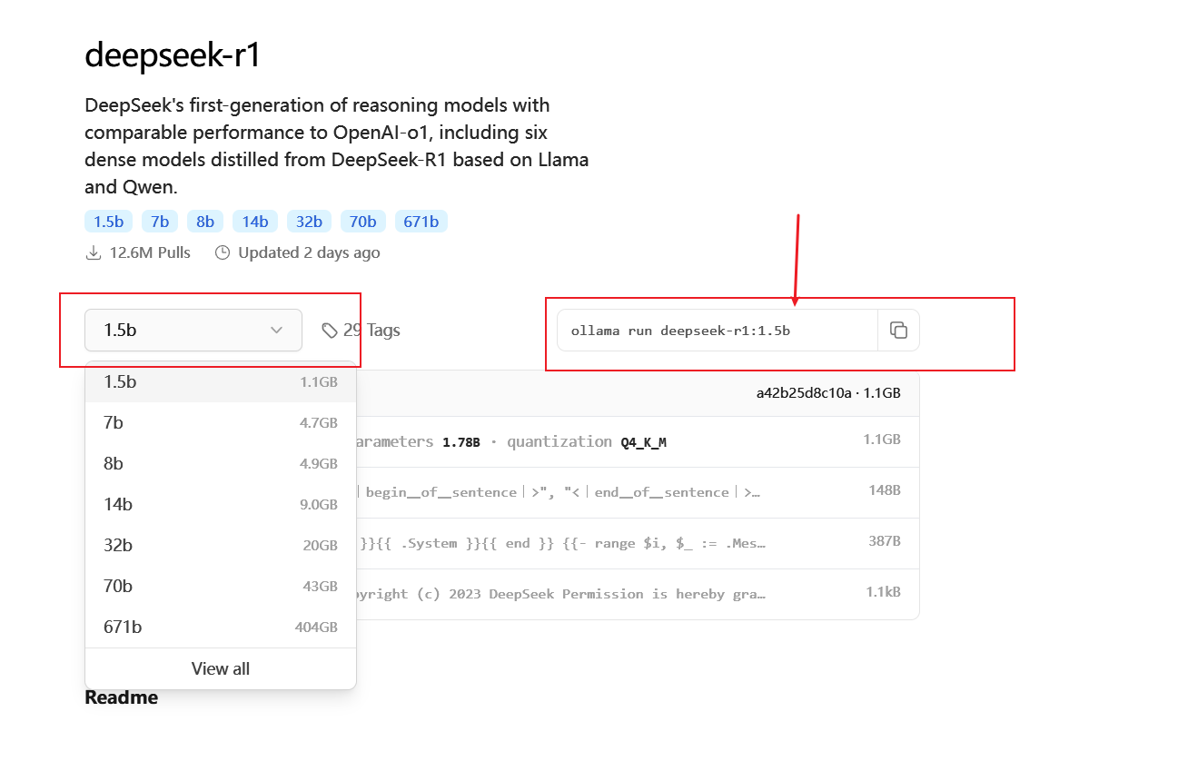This screenshot has width=1188, height=771.
Task: Click the 1.5b tag pill
Action: click(109, 222)
